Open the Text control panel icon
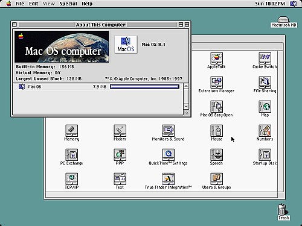The width and height of the screenshot is (302, 226). (120, 179)
